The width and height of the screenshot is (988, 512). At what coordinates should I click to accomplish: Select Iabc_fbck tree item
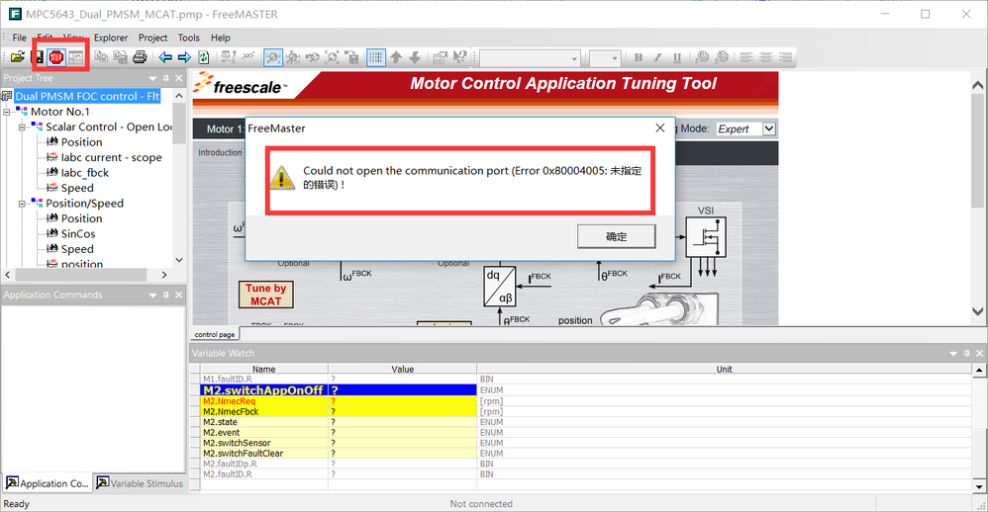(x=84, y=172)
